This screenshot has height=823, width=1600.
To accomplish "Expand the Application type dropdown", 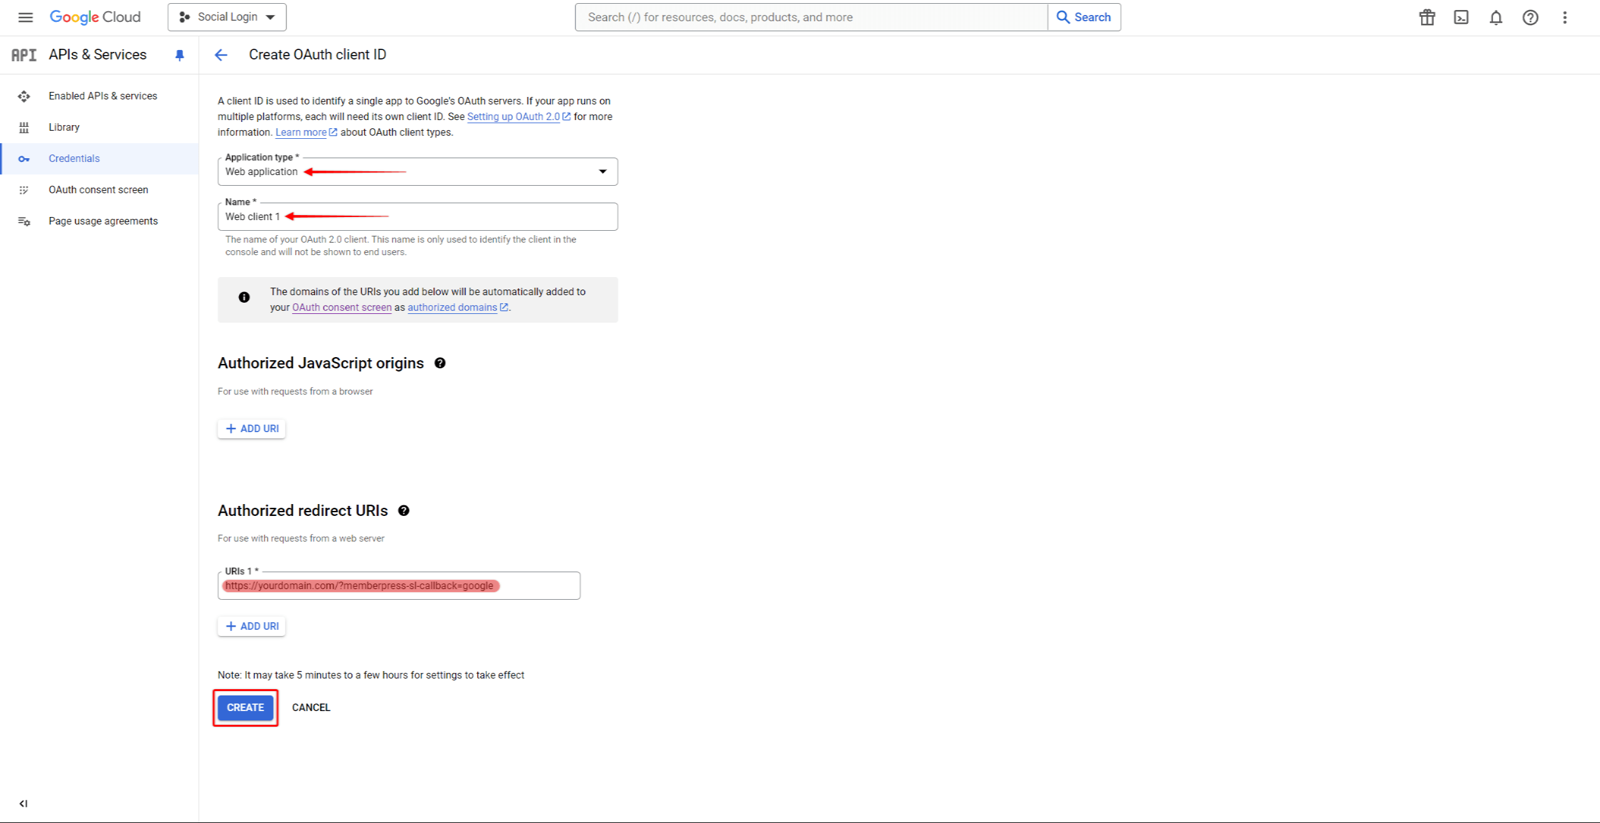I will pos(417,171).
